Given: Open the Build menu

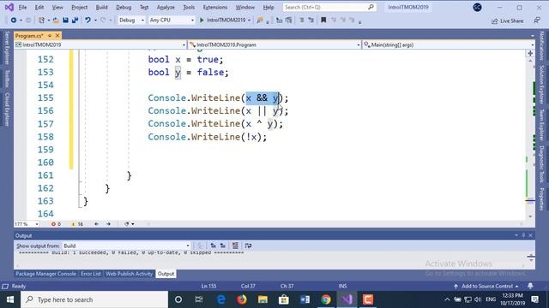Looking at the screenshot, I should click(x=101, y=7).
